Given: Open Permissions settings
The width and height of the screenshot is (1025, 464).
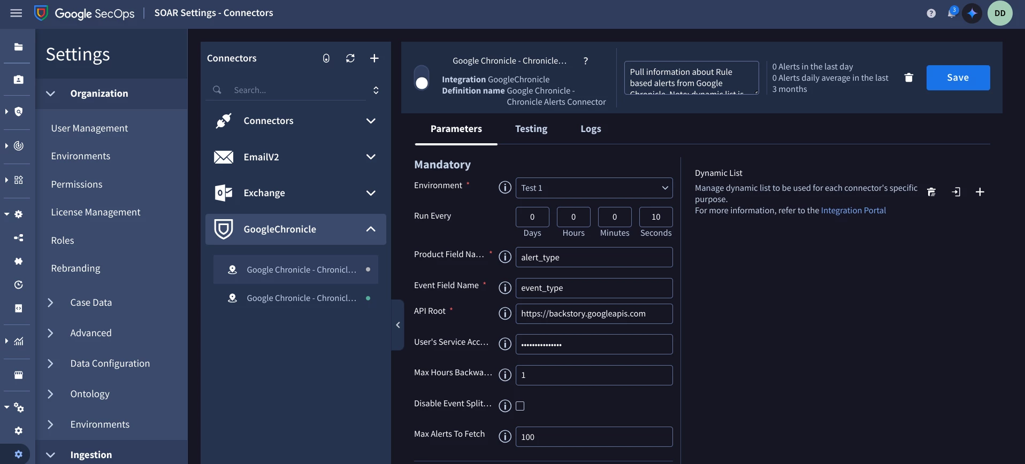Looking at the screenshot, I should (x=77, y=184).
